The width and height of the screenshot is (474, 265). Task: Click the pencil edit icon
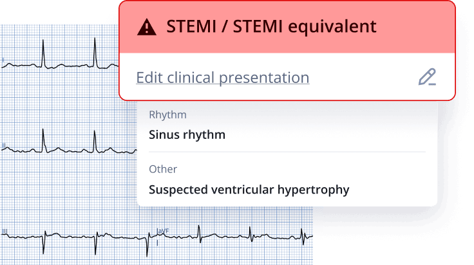pyautogui.click(x=427, y=77)
